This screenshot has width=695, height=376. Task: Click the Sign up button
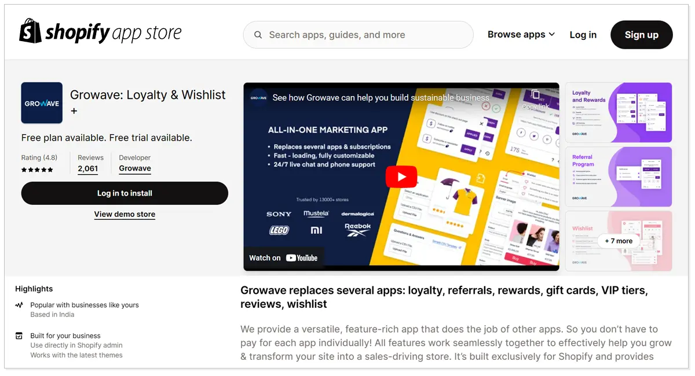pos(641,35)
